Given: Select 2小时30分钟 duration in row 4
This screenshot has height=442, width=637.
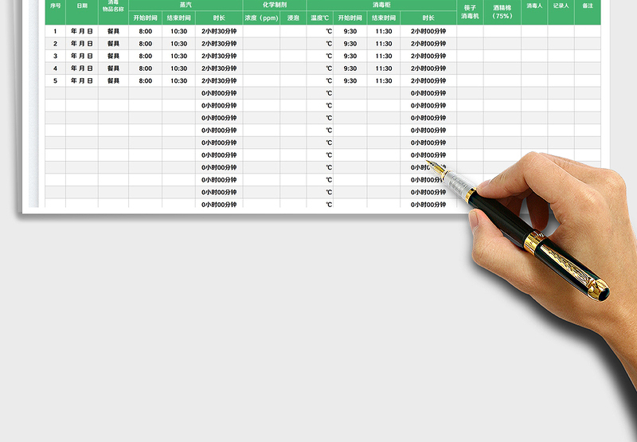Looking at the screenshot, I should click(219, 68).
